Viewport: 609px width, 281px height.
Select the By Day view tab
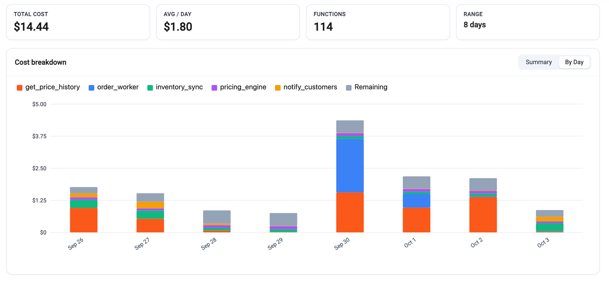click(x=574, y=62)
